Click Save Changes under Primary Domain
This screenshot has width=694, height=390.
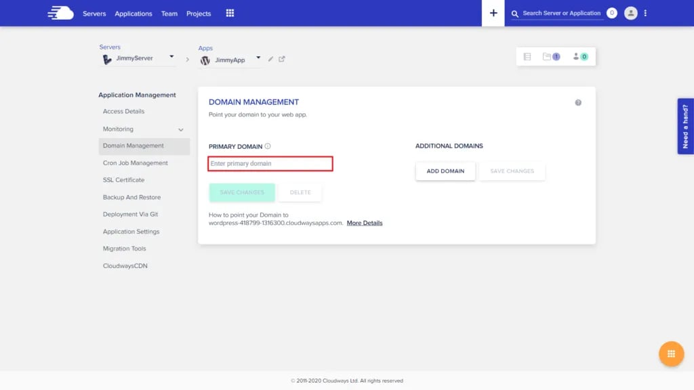pyautogui.click(x=242, y=192)
